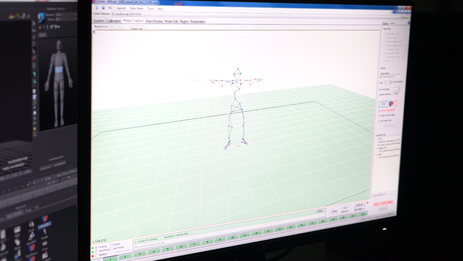Select camera button 8

coord(207,242)
